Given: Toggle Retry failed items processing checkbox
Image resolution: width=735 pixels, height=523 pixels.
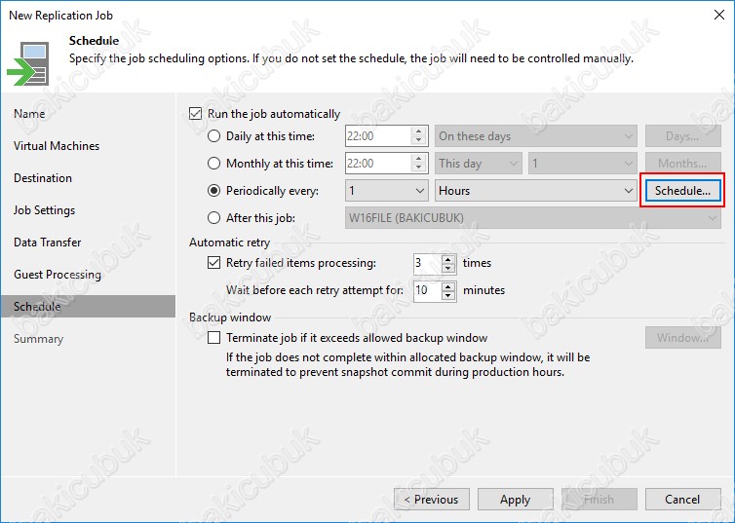Looking at the screenshot, I should click(x=213, y=263).
